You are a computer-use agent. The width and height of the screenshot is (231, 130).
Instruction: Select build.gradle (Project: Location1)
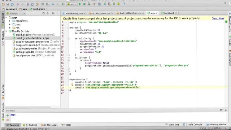[x=34, y=35]
